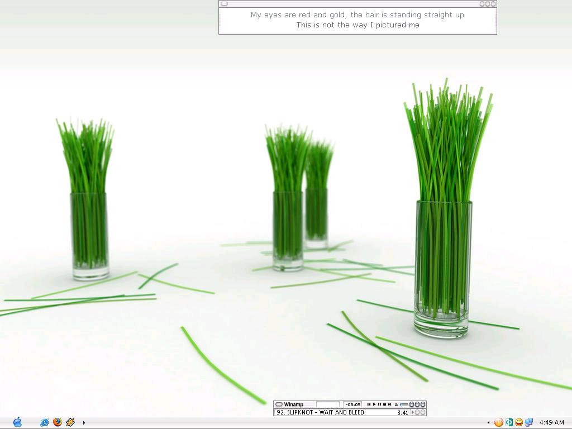Click small arrow beside 3:41 in Winamp
Viewport: 572px width, 429px height.
click(413, 412)
